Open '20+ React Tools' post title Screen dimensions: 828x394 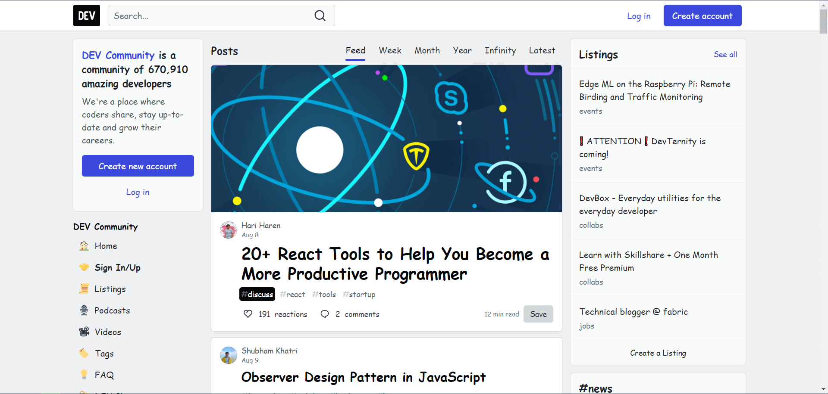click(x=395, y=264)
